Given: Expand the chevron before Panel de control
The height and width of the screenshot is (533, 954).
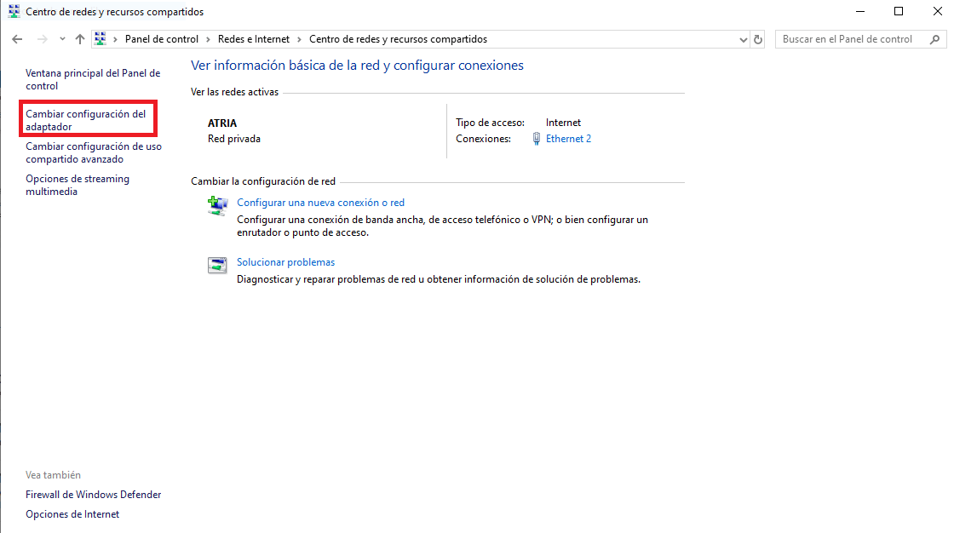Looking at the screenshot, I should 115,39.
